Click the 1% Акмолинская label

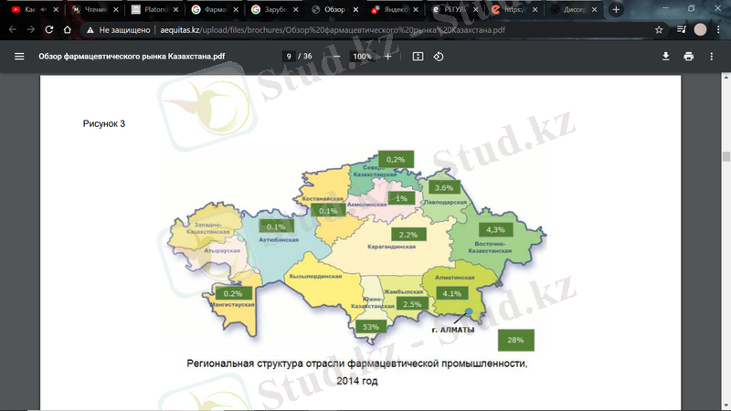click(x=401, y=198)
